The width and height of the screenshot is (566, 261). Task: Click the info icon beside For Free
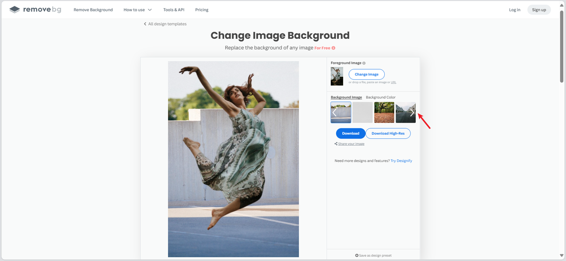333,48
